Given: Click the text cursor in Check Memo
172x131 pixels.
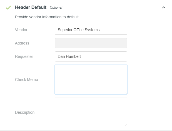Looking at the screenshot, I should click(x=58, y=69).
